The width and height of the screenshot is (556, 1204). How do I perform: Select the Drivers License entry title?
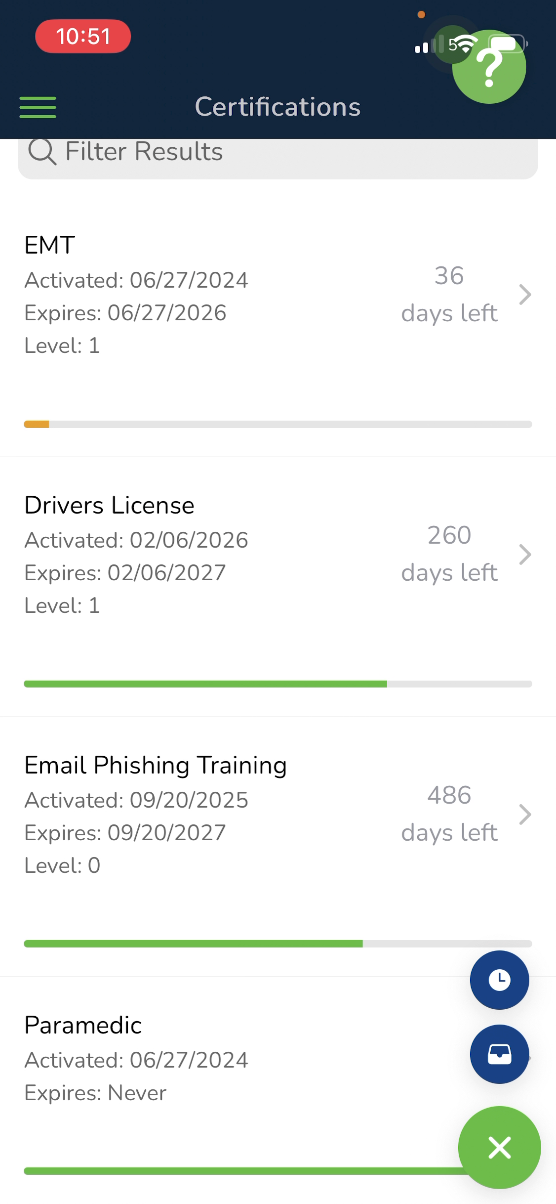(110, 505)
